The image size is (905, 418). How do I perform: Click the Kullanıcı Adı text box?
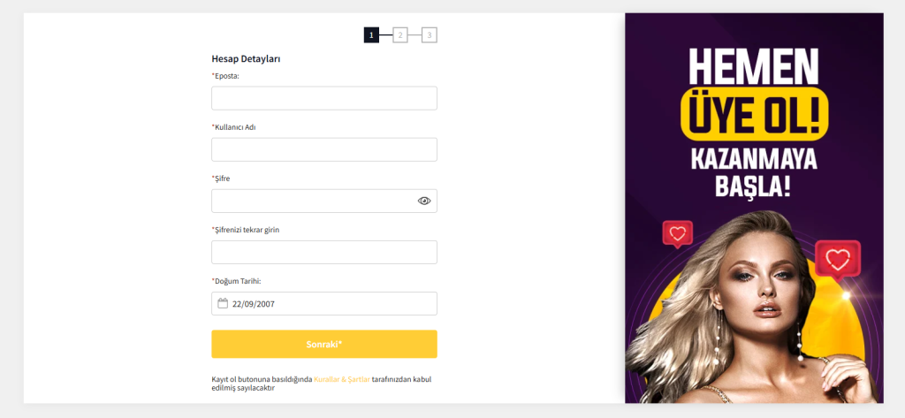(323, 149)
